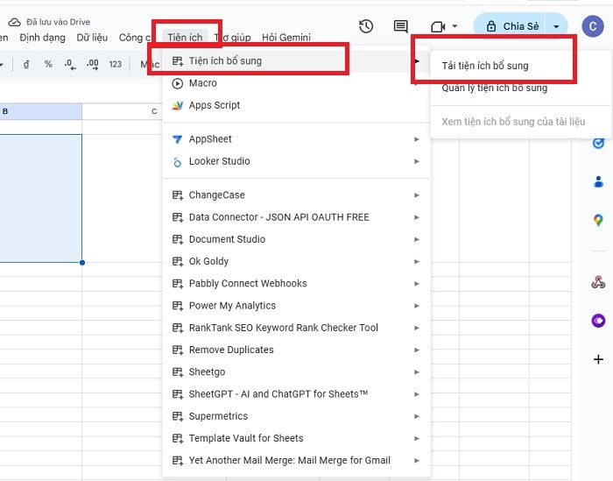
Task: Expand Document Studio submenu arrow
Action: [417, 239]
